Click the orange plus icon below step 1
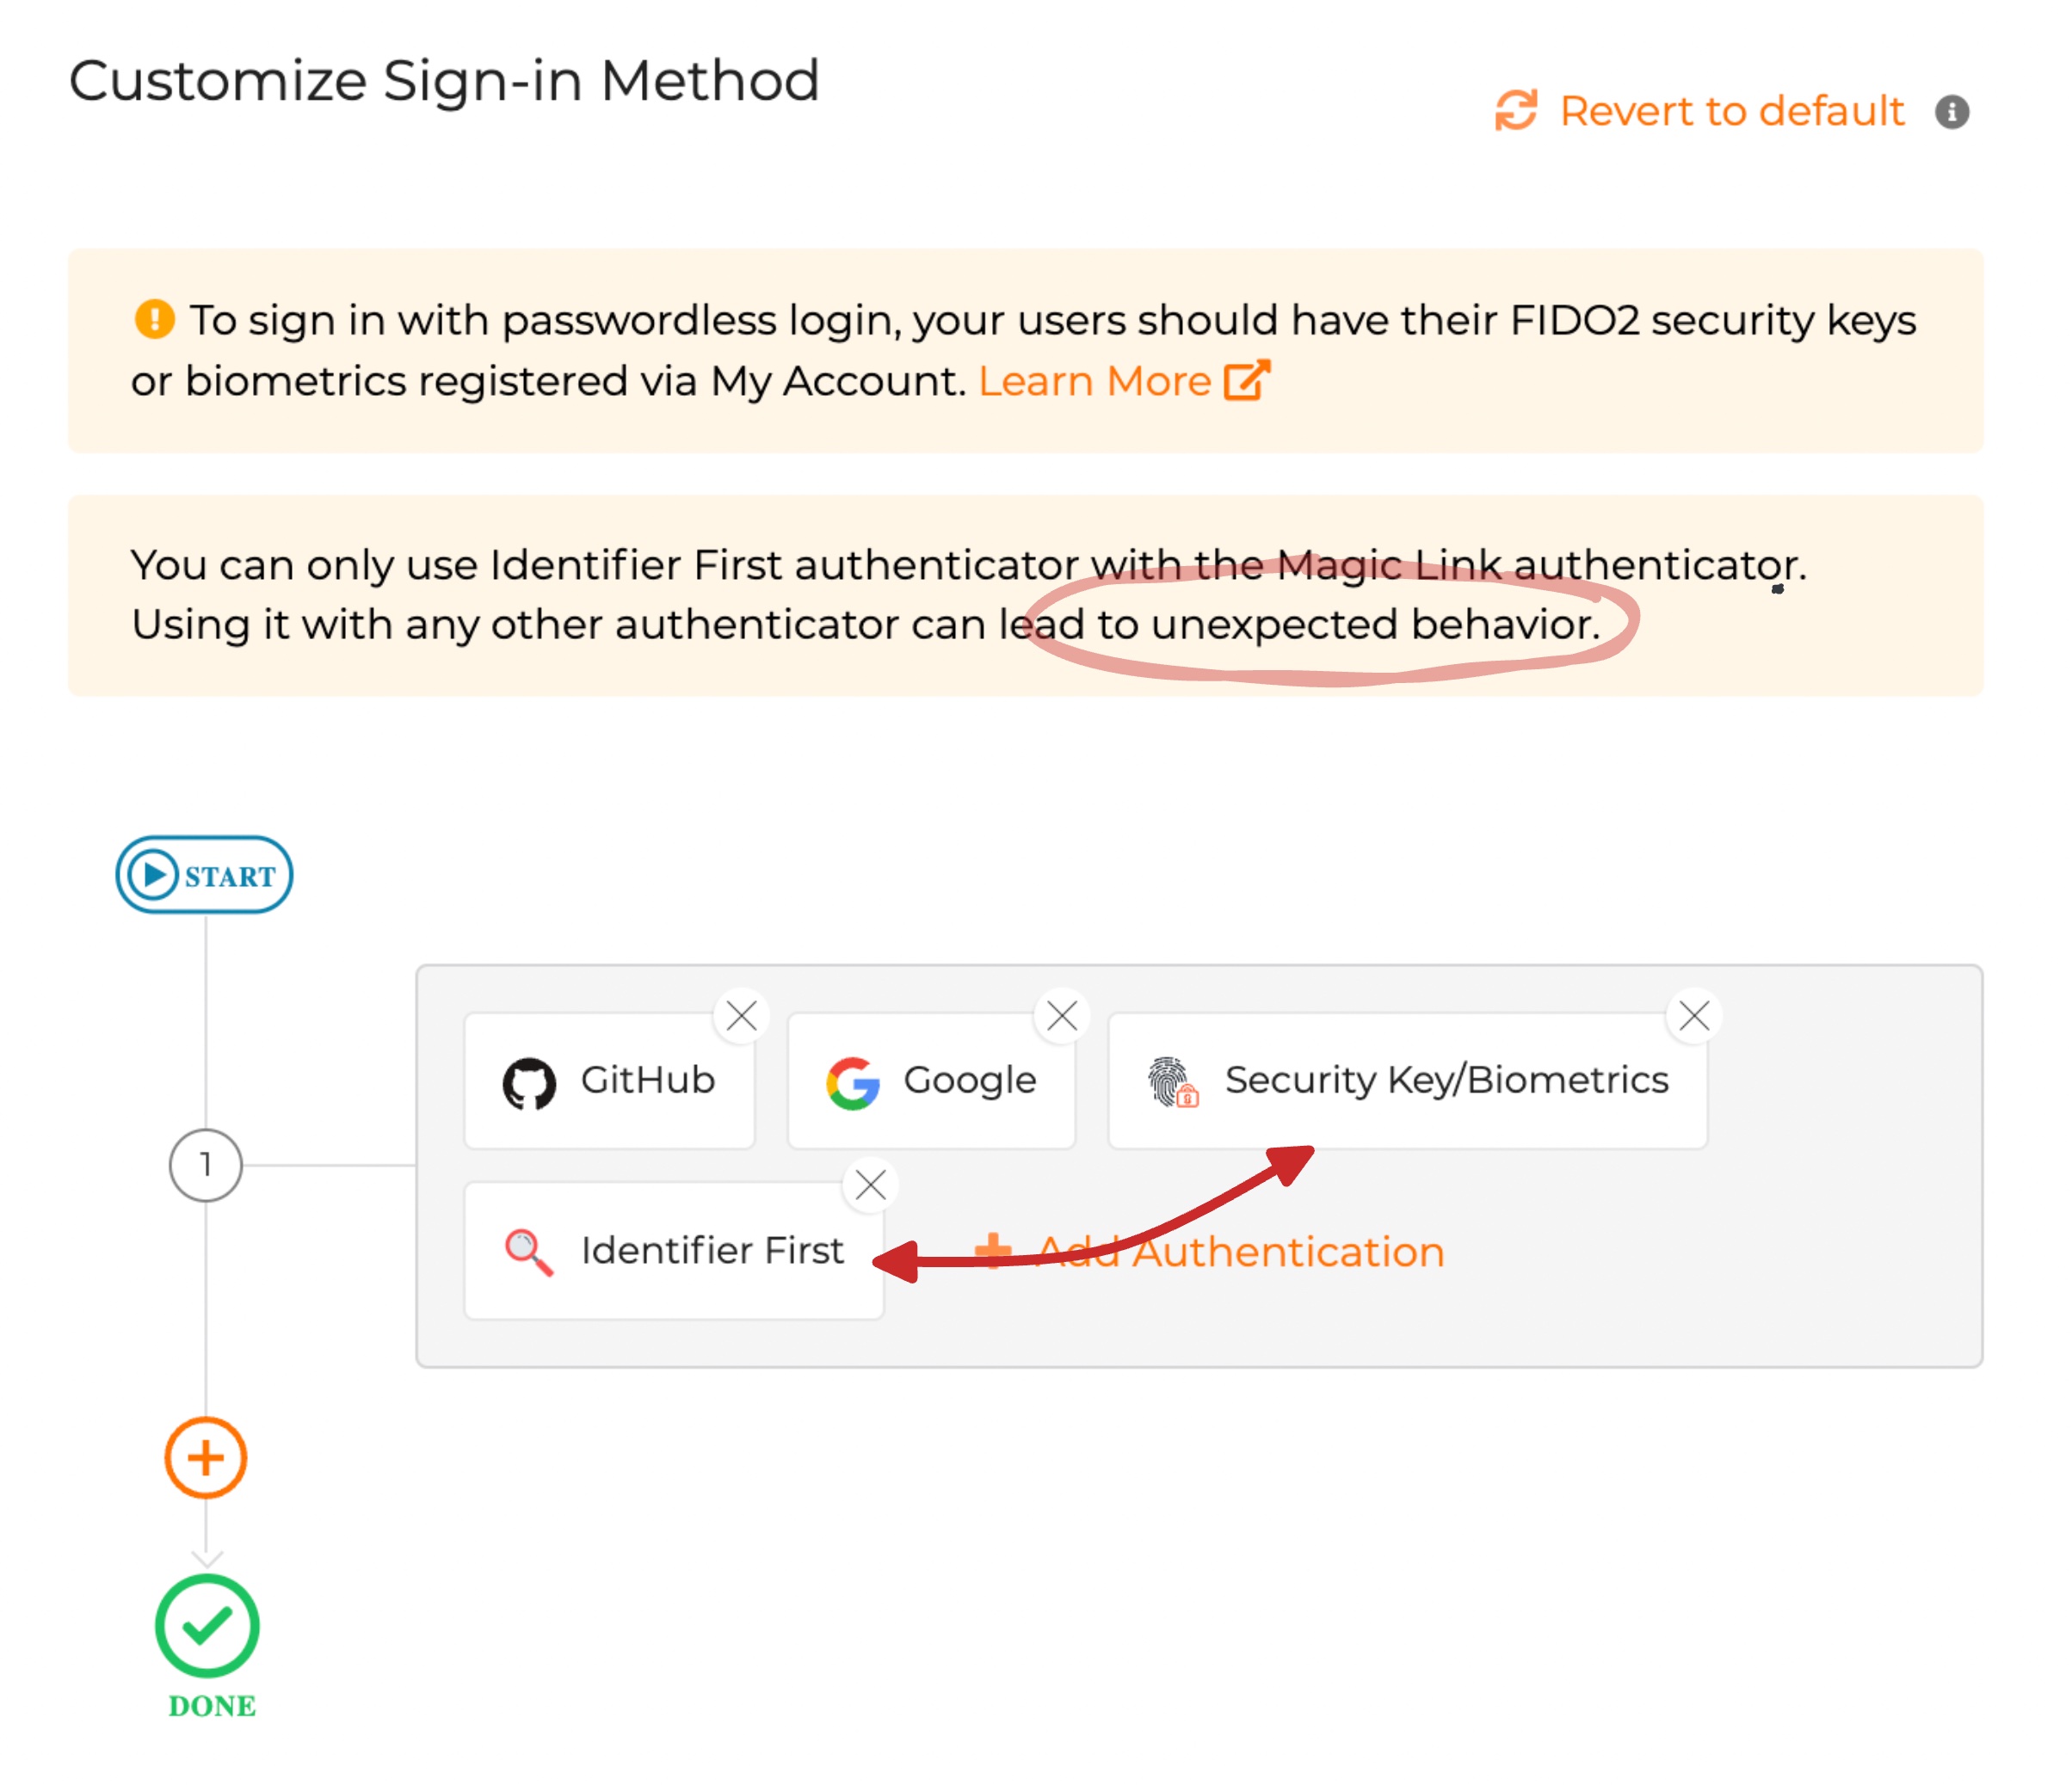Screen dimensions: 2072x1785 click(206, 1458)
